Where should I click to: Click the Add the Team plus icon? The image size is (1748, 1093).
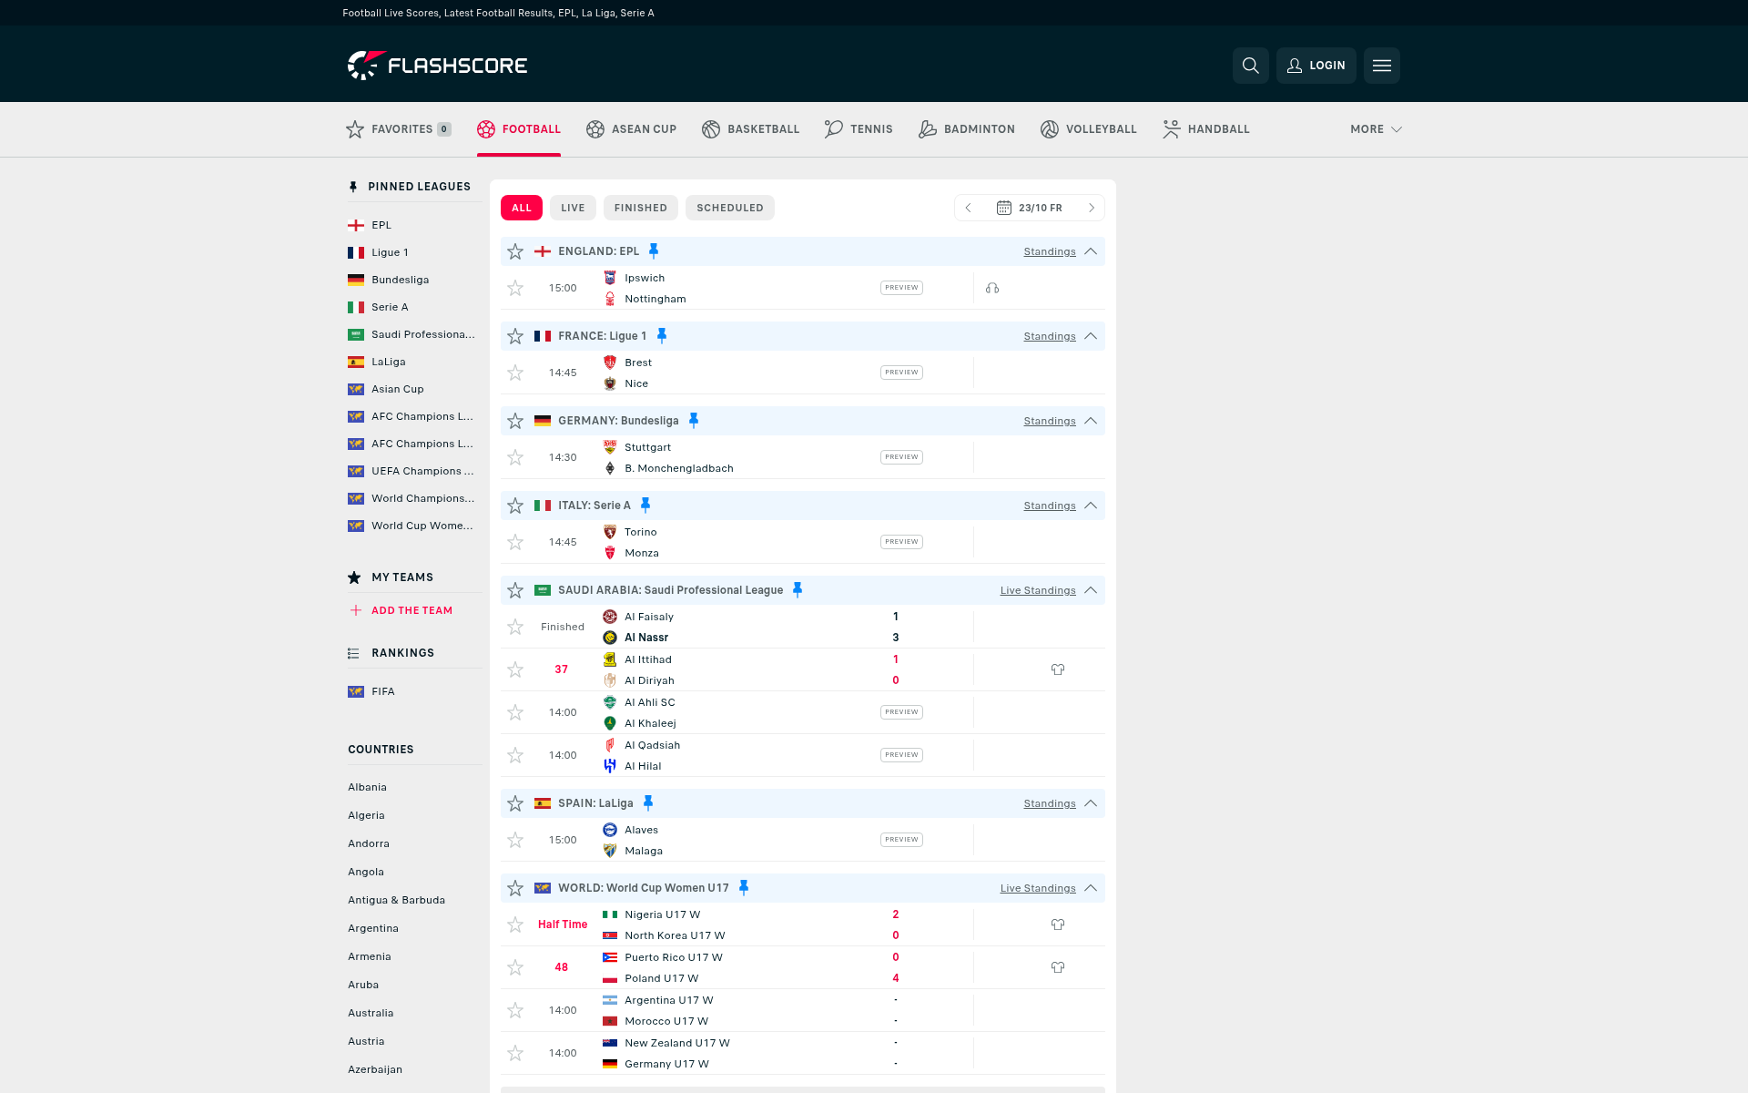(x=356, y=610)
